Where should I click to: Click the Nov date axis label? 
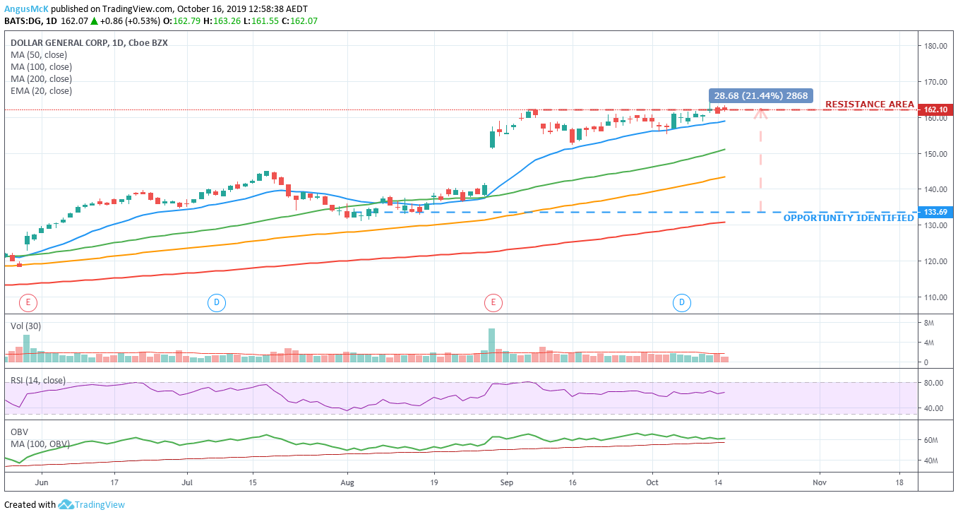pos(820,483)
